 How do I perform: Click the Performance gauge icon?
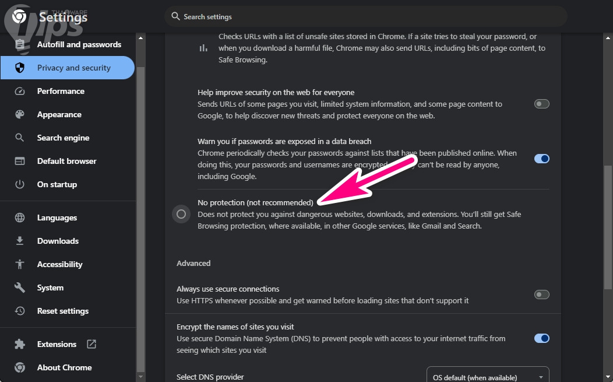(x=20, y=91)
